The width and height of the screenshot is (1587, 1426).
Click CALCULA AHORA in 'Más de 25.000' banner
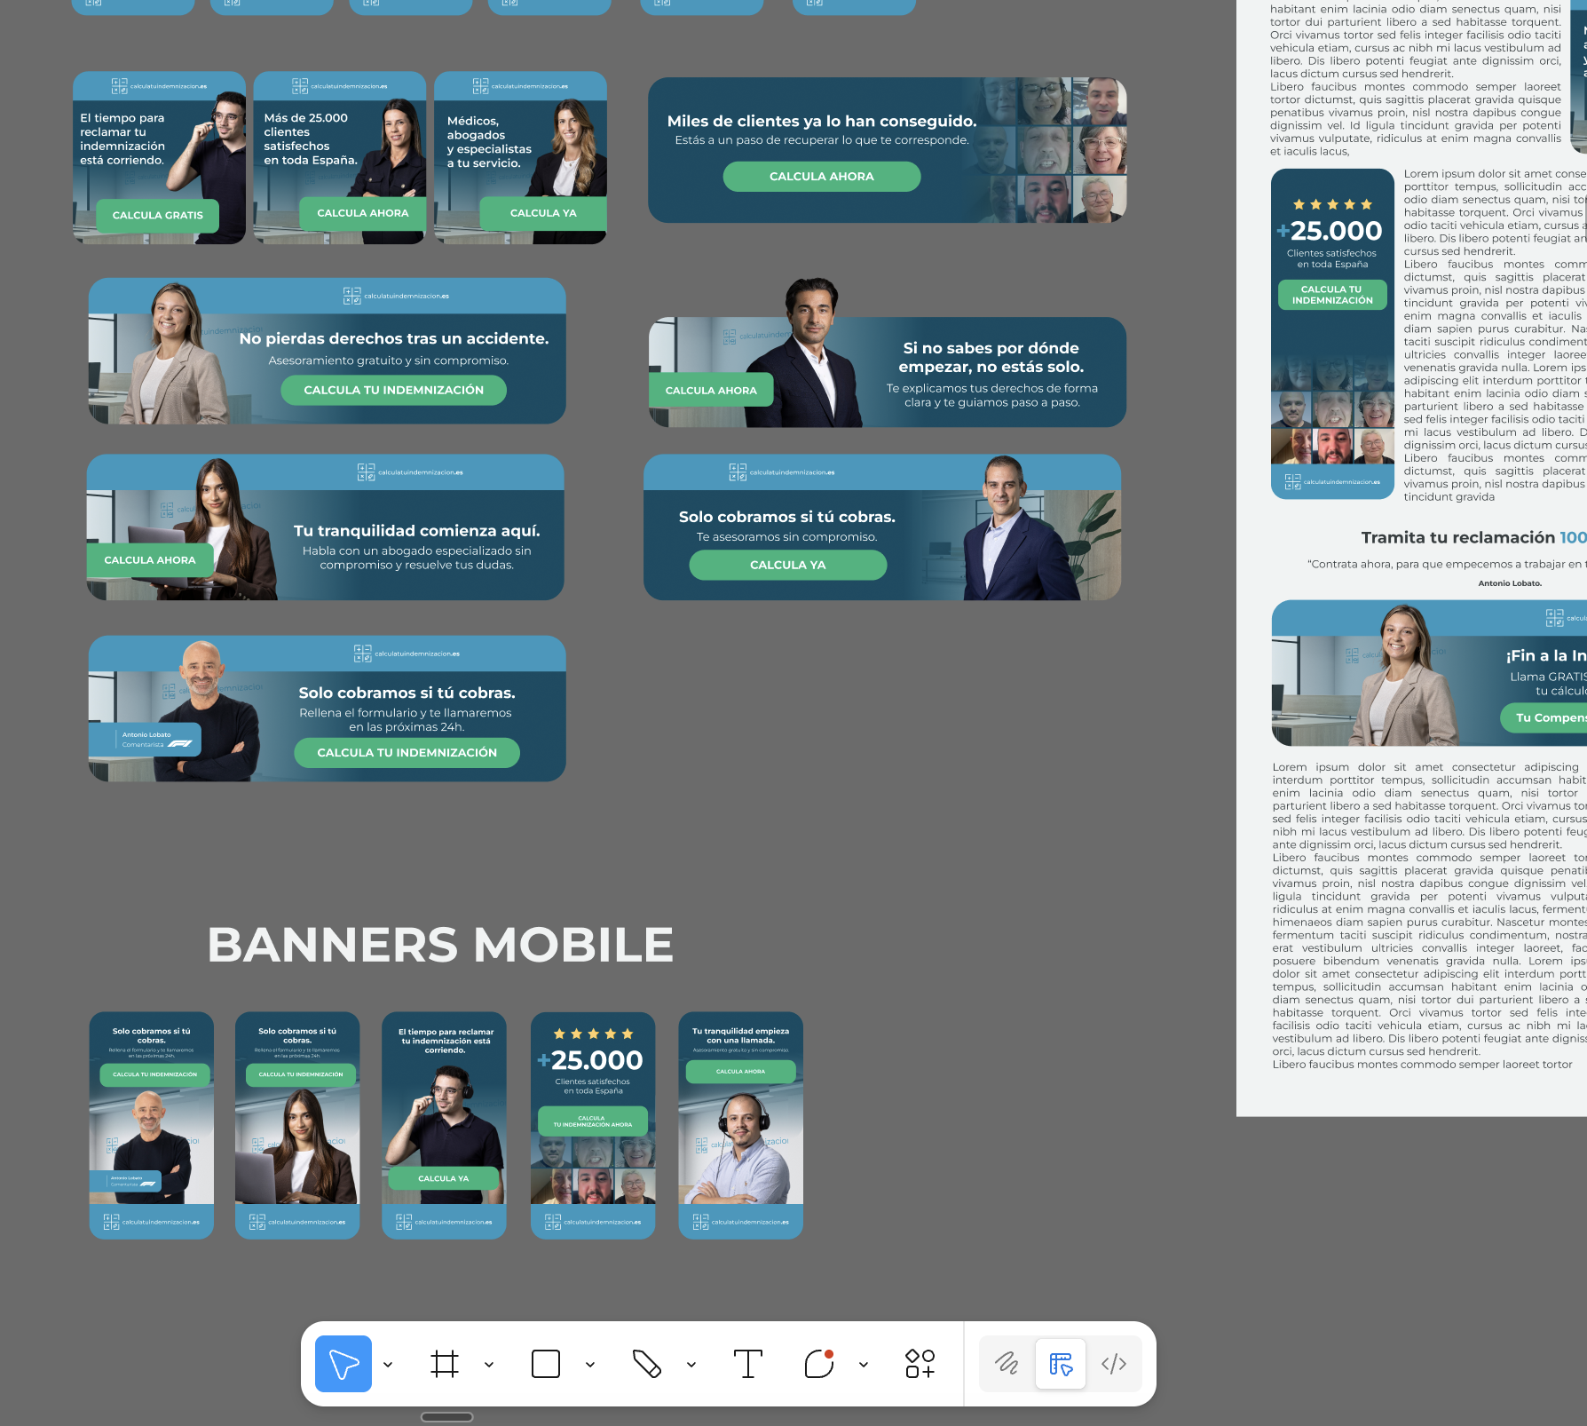click(363, 213)
